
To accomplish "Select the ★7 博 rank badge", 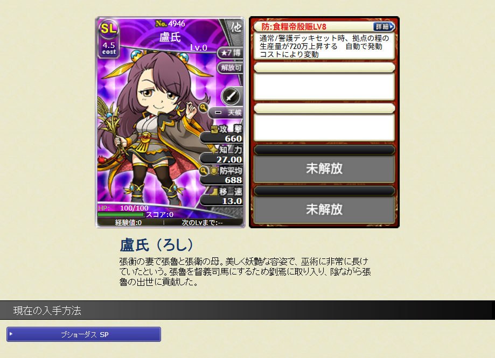I will (231, 53).
